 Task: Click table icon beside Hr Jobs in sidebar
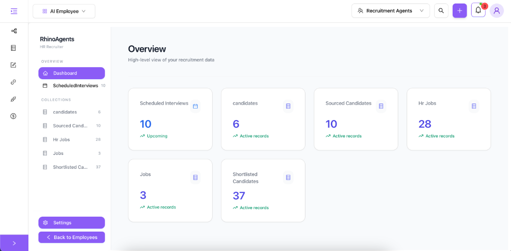pos(45,139)
